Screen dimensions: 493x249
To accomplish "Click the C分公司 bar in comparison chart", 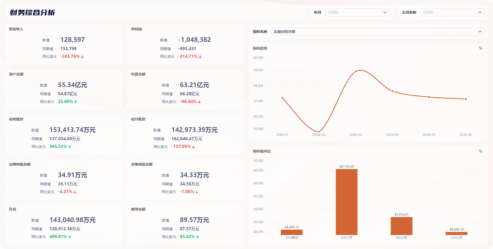I will [457, 233].
